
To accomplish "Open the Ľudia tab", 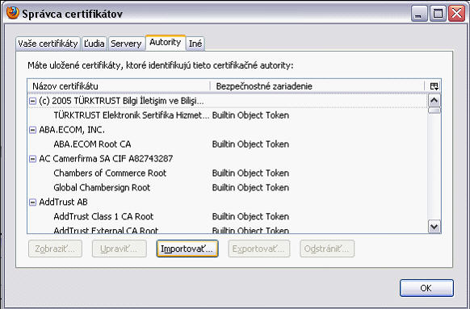I will pos(94,44).
